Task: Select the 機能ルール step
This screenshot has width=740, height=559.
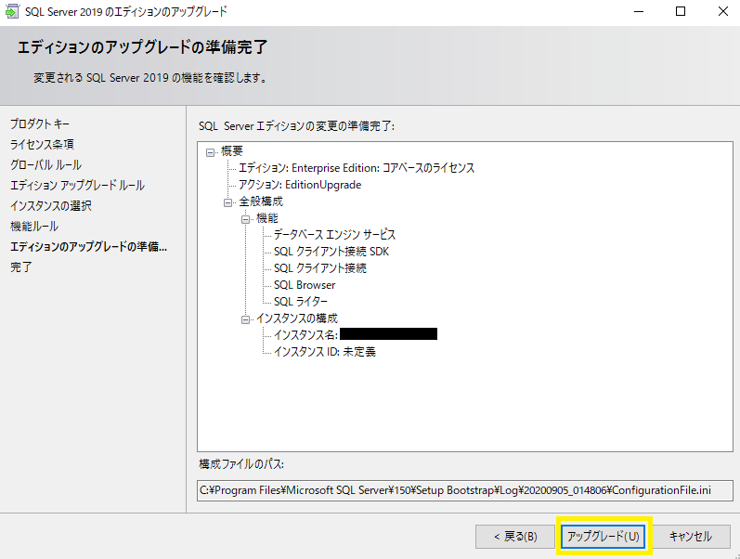Action: (34, 227)
